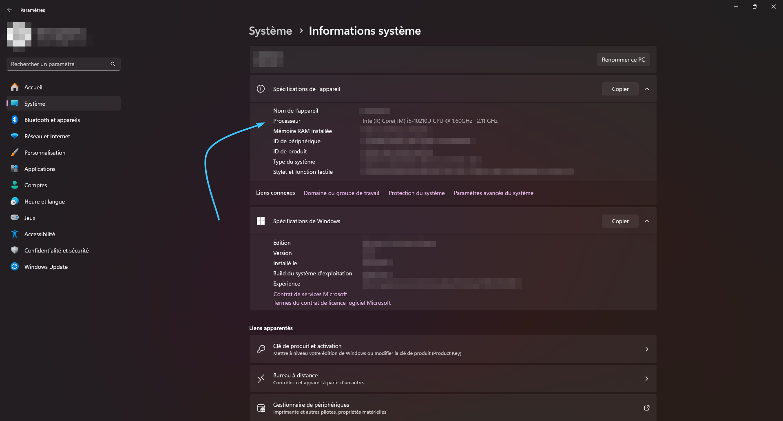
Task: Click the Build du système d'exploitation label
Action: click(x=312, y=273)
